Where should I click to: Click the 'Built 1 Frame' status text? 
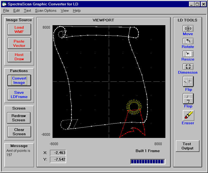(148, 151)
